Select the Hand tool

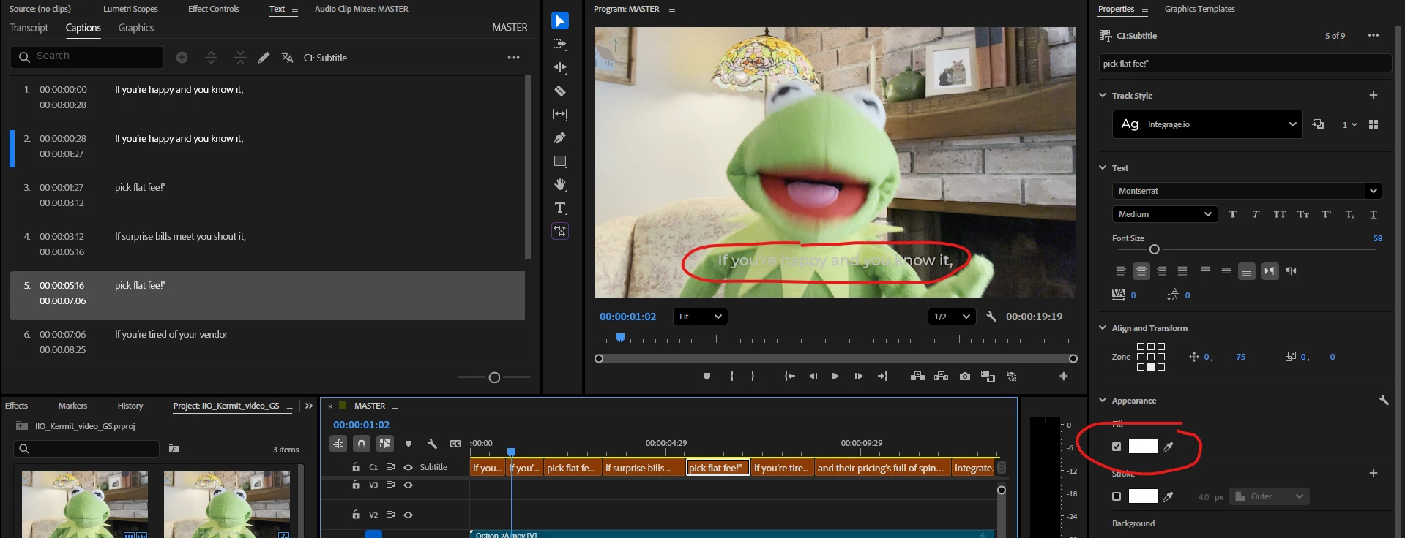pos(560,184)
